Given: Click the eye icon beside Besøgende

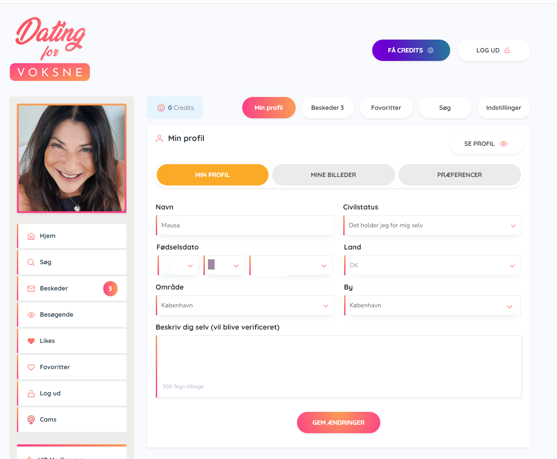Looking at the screenshot, I should coord(31,315).
